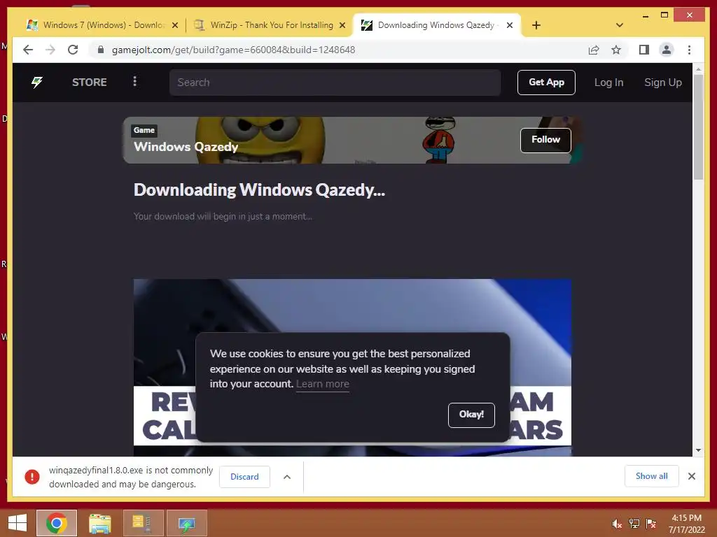Image resolution: width=717 pixels, height=537 pixels.
Task: Click the address bar URL
Action: click(x=233, y=50)
